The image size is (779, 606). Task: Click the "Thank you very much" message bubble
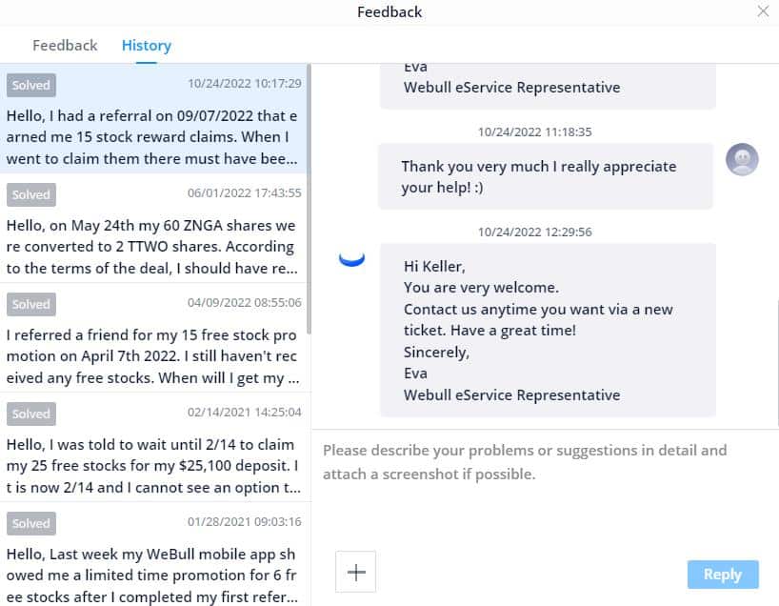(545, 176)
